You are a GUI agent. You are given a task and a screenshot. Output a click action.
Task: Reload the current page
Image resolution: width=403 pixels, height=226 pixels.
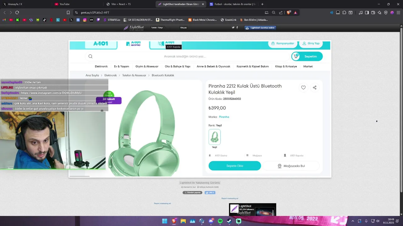[17, 13]
